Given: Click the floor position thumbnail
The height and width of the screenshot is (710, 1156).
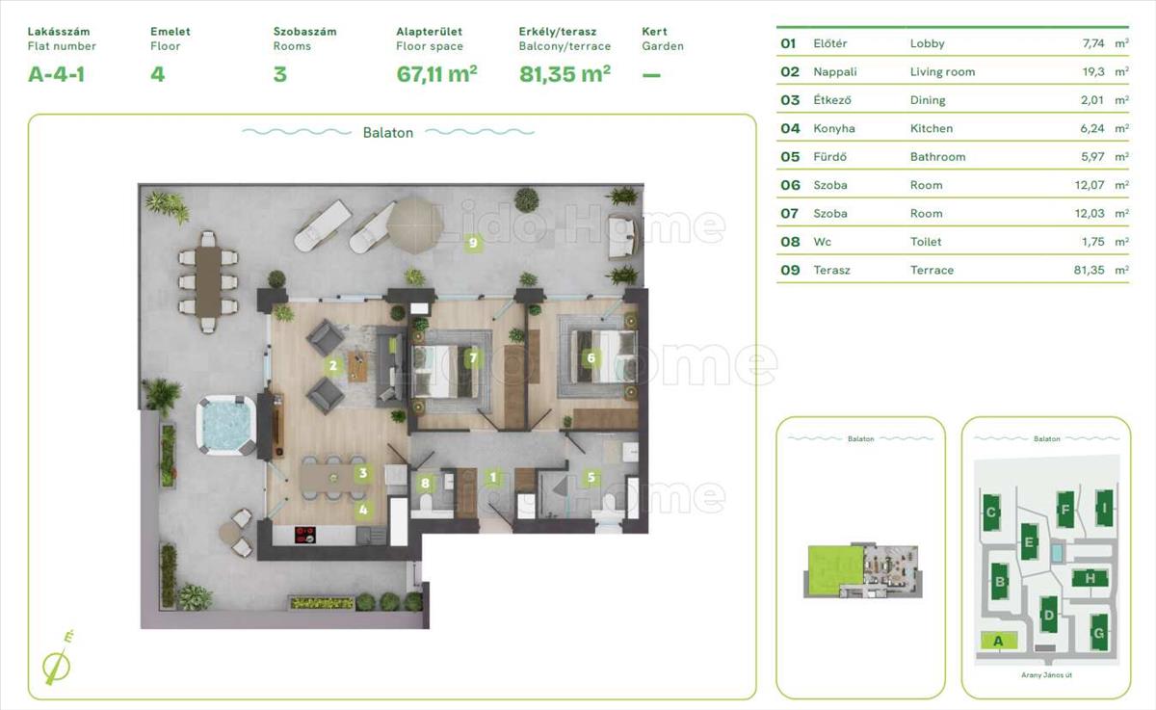Looking at the screenshot, I should pos(862,571).
